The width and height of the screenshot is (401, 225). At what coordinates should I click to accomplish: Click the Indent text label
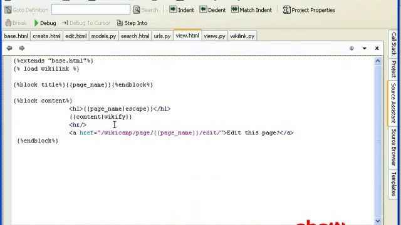186,10
